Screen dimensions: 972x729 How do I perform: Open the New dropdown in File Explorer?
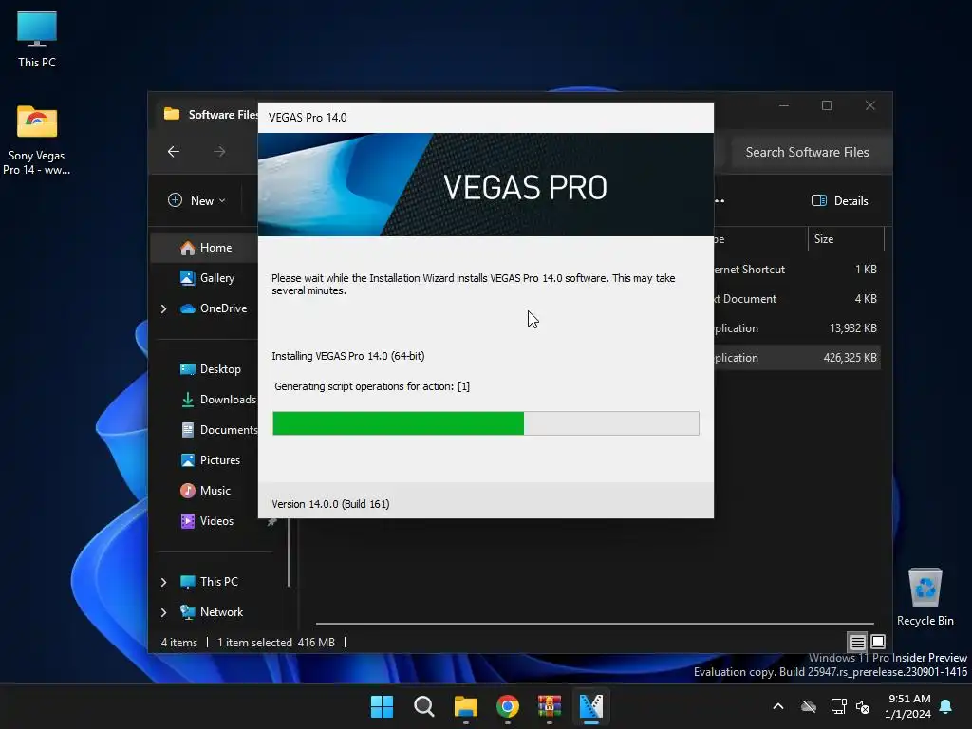pos(196,201)
